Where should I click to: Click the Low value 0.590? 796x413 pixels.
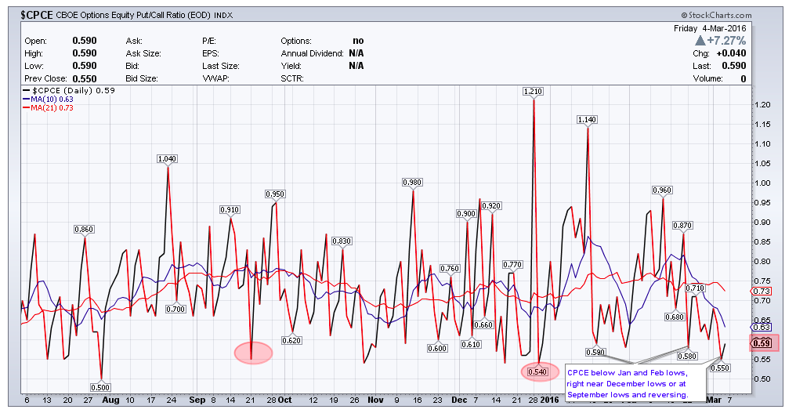(x=85, y=66)
